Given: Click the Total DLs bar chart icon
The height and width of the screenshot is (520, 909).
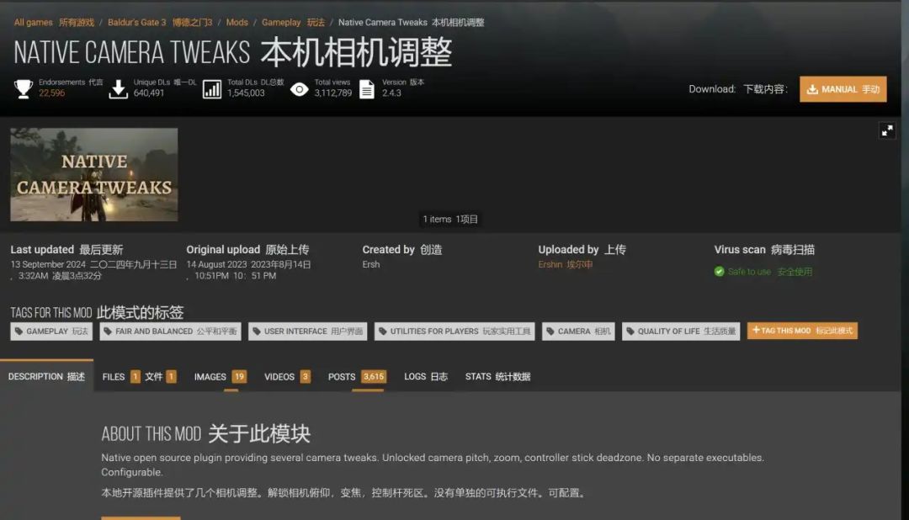Looking at the screenshot, I should pos(212,88).
